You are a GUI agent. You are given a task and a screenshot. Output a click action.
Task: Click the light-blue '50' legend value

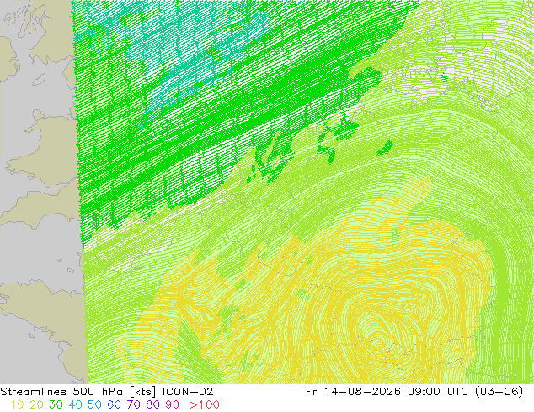point(94,404)
